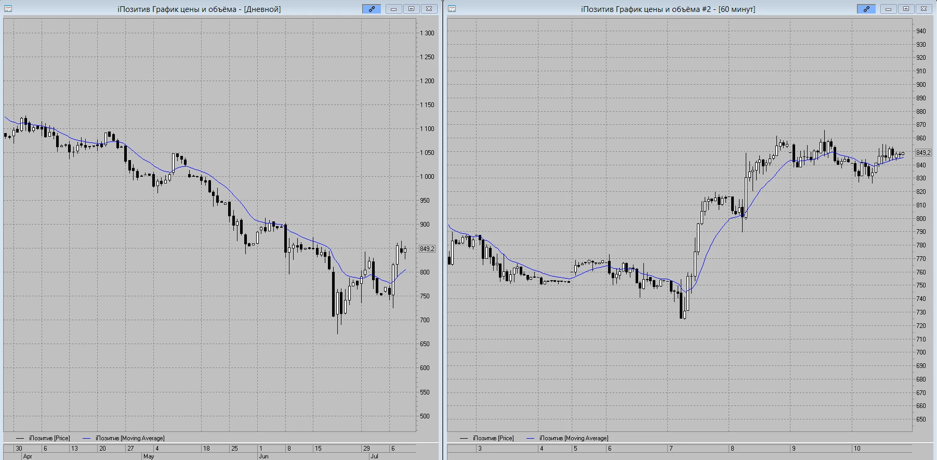
Task: Select the title bar text of the #2 60 минут chart
Action: tap(668, 9)
